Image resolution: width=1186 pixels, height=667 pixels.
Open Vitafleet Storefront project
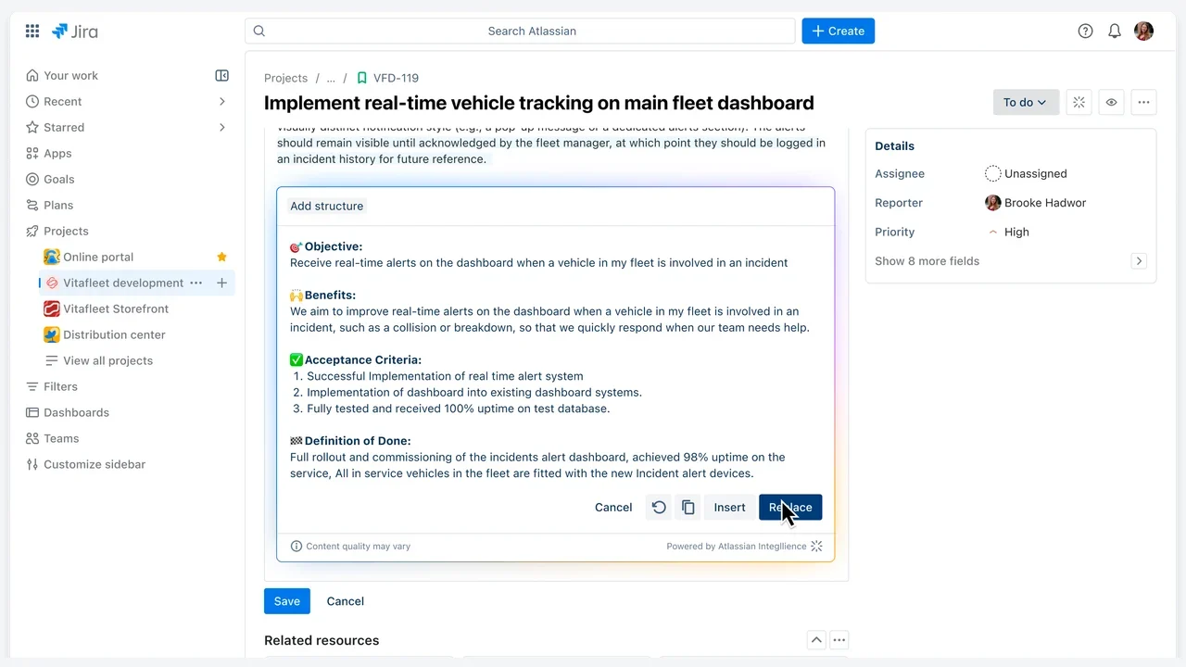click(116, 308)
